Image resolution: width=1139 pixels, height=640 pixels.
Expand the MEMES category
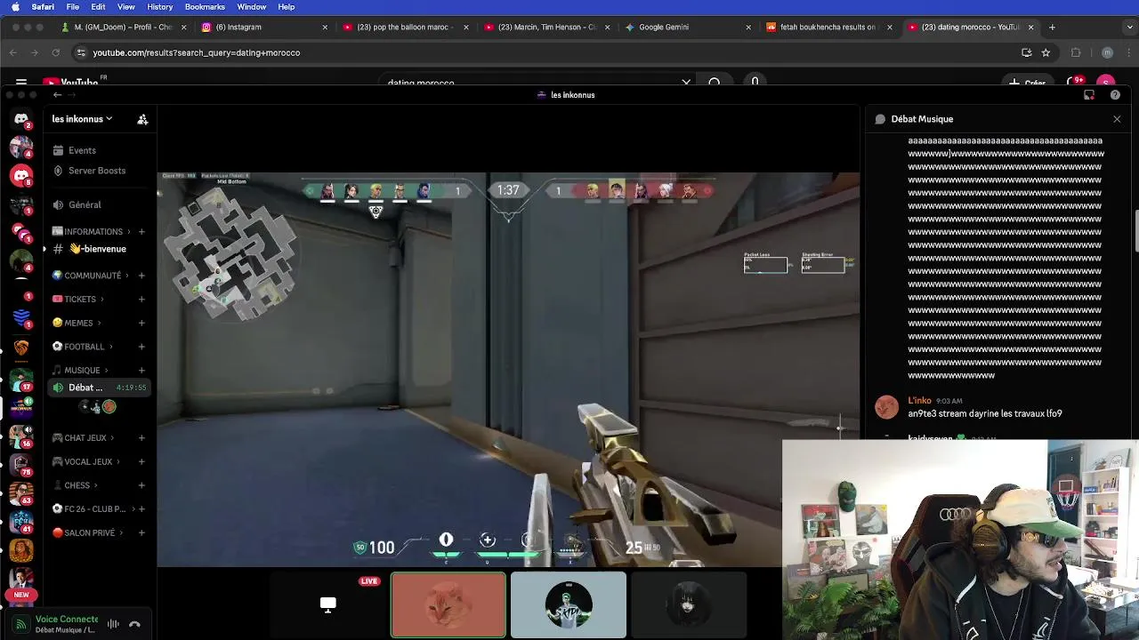[77, 324]
